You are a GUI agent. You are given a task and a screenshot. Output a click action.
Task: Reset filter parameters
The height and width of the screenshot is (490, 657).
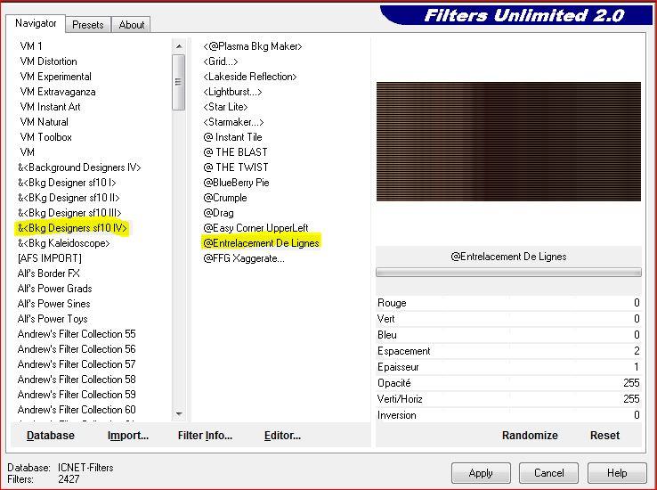[604, 435]
